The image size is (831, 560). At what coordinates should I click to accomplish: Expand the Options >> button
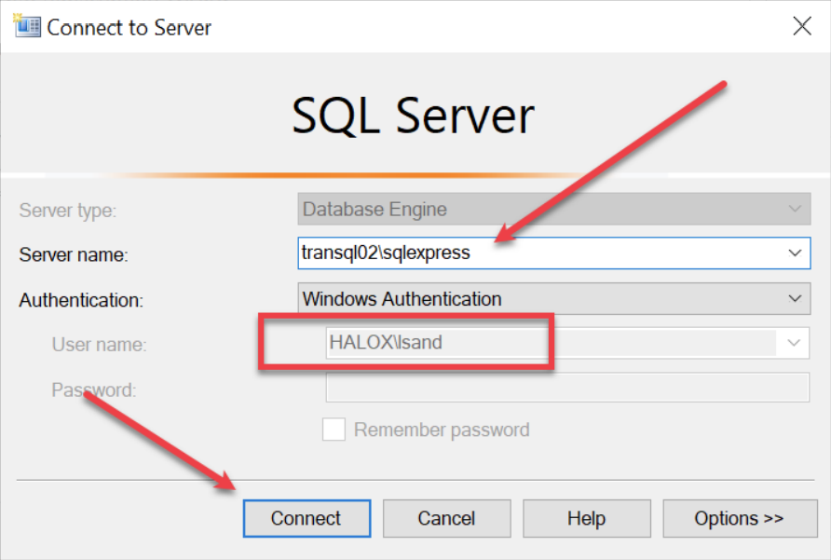click(x=740, y=518)
